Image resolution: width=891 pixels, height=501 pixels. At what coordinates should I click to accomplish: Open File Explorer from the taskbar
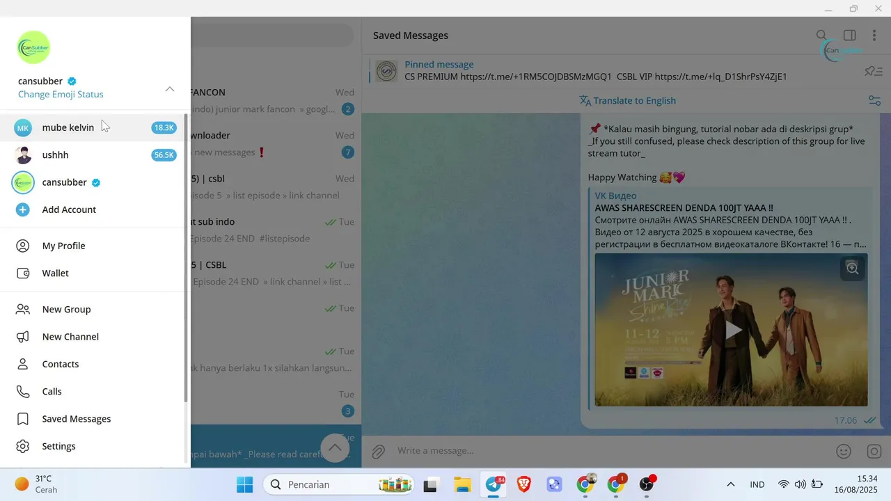pyautogui.click(x=463, y=484)
